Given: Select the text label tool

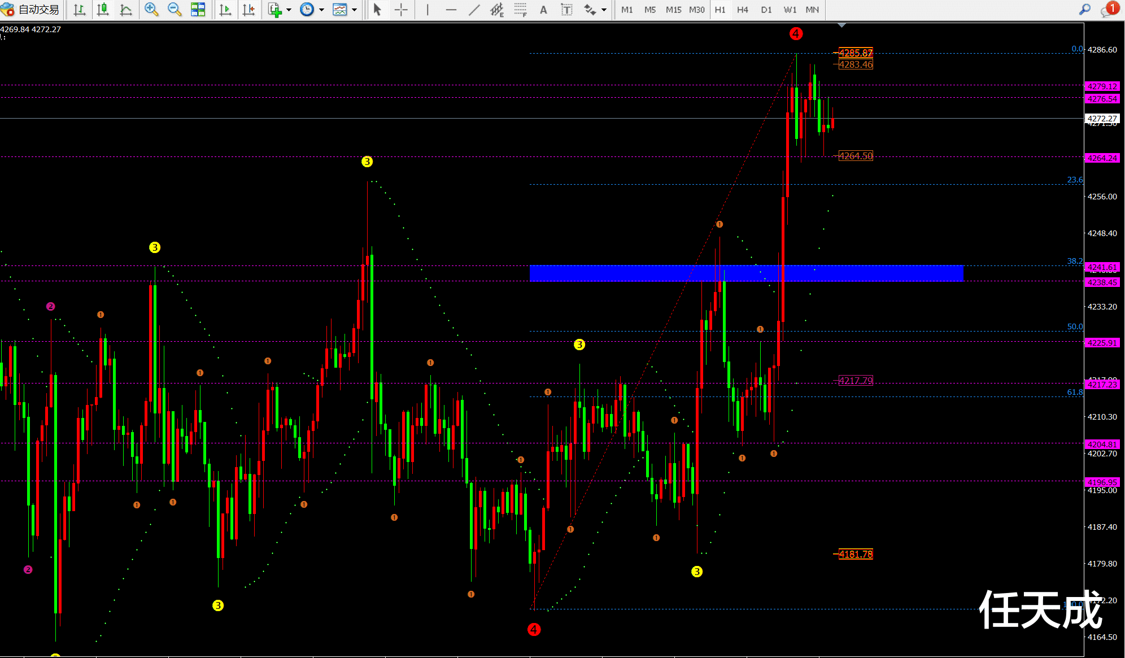Looking at the screenshot, I should point(566,10).
